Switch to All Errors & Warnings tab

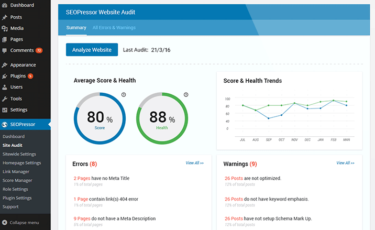click(x=114, y=28)
